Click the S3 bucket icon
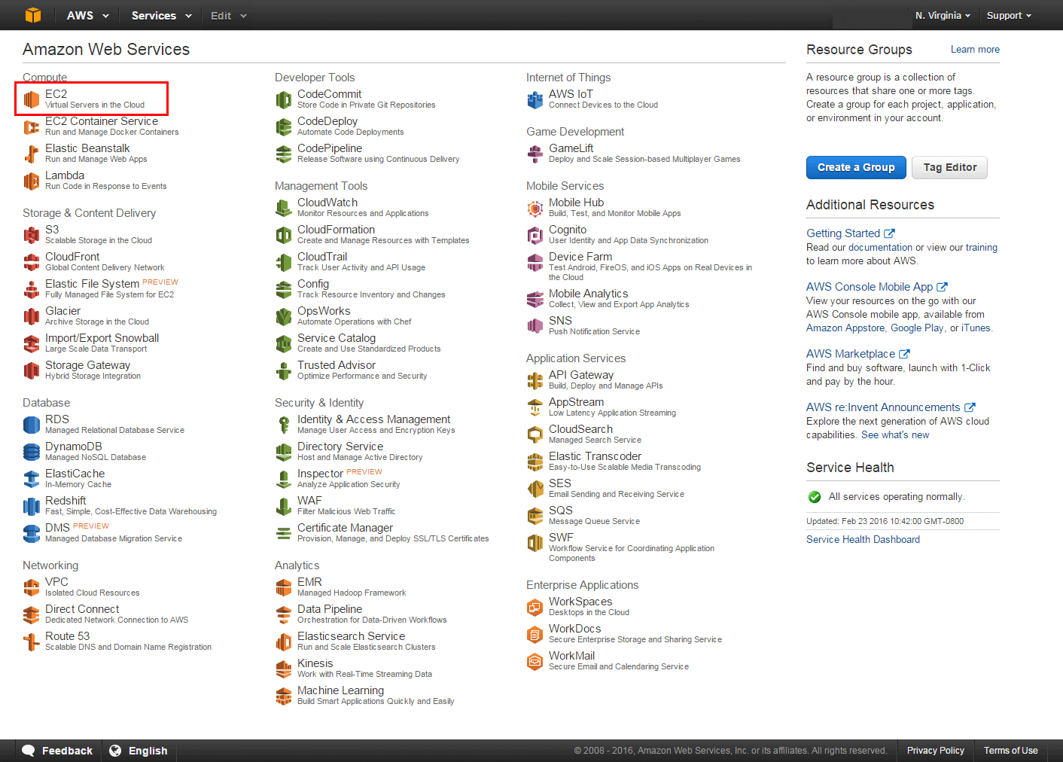Viewport: 1063px width, 762px height. point(32,235)
